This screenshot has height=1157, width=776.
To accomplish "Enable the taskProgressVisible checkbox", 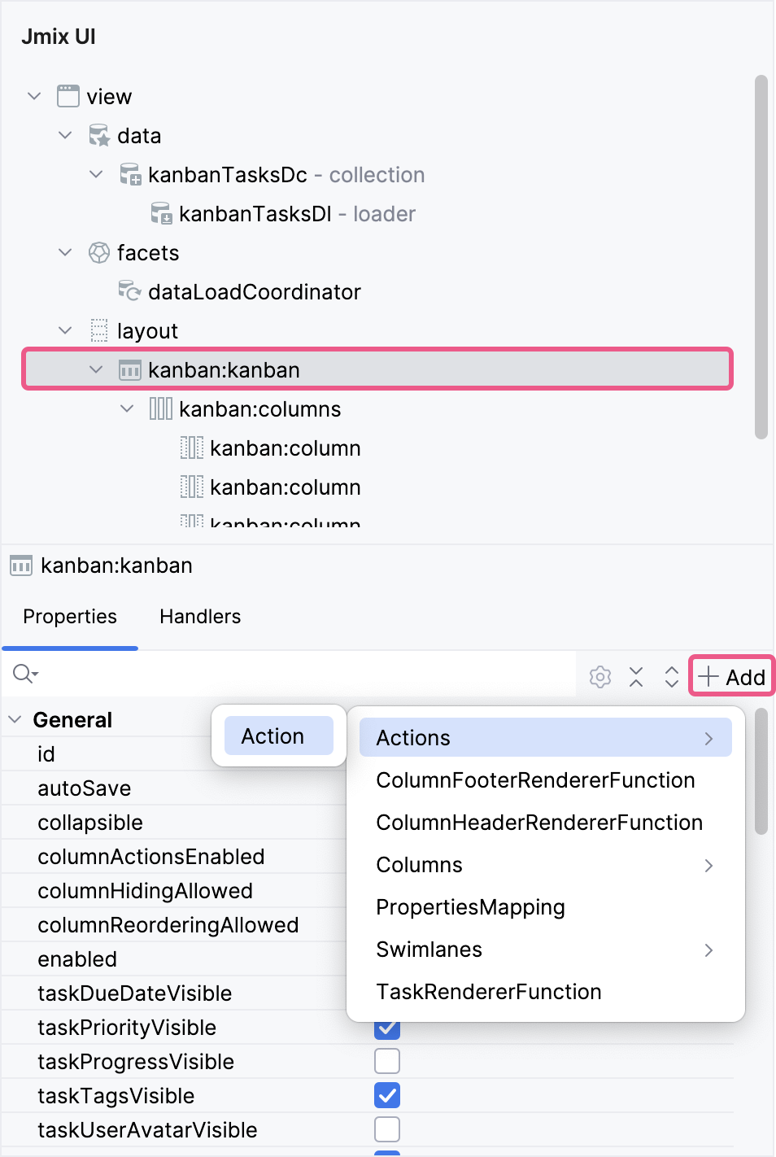I will pyautogui.click(x=386, y=1061).
